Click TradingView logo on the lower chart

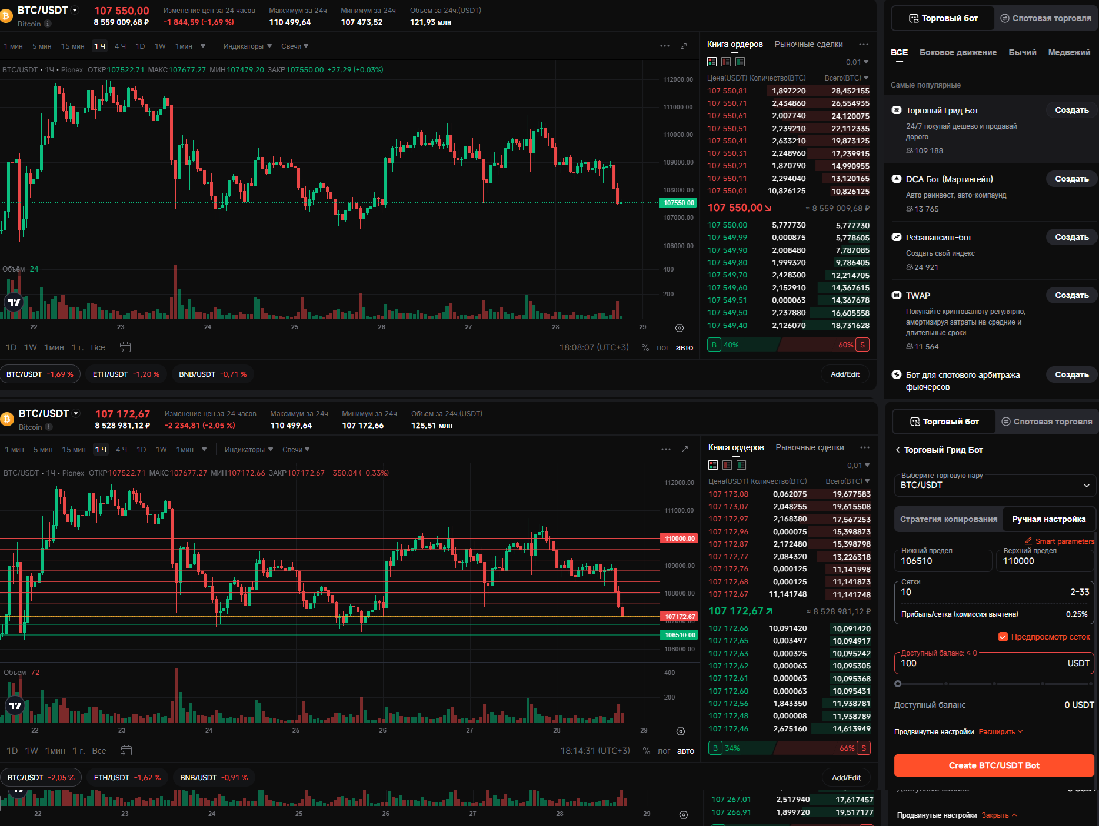15,705
